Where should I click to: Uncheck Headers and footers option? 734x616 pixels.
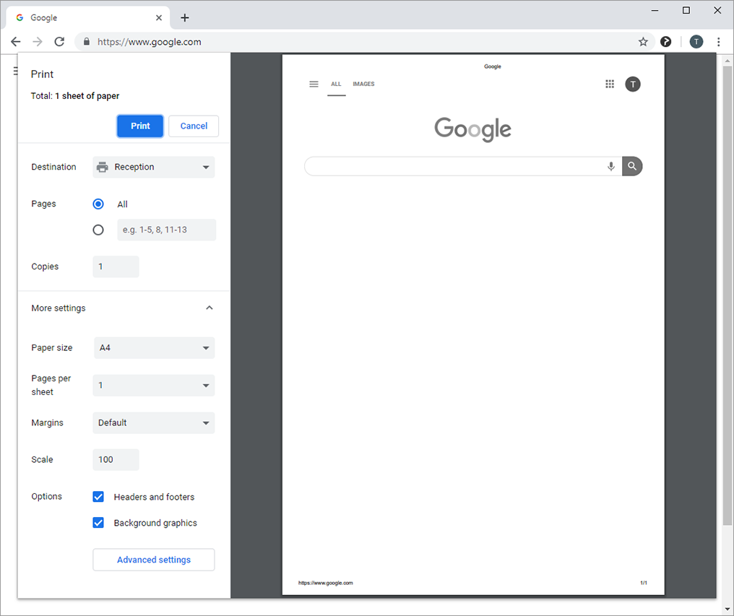point(98,497)
